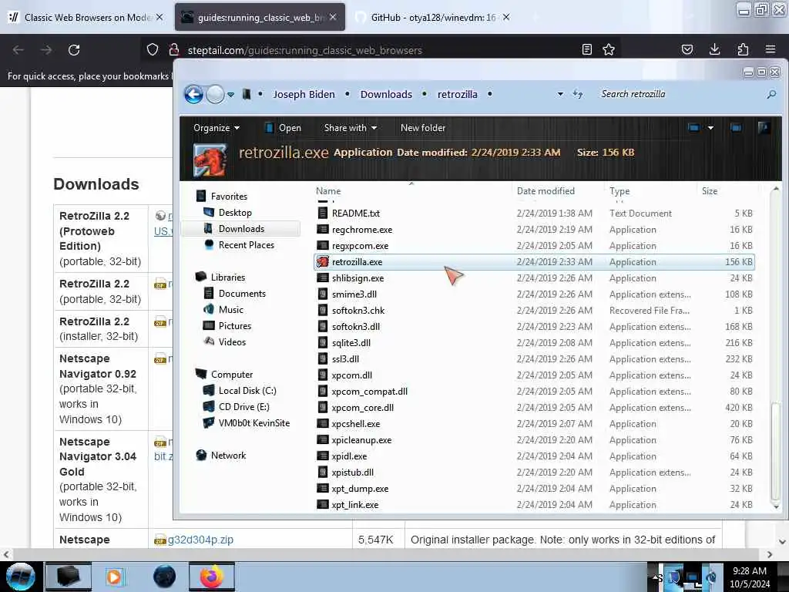Open the Windows Start orb
The height and width of the screenshot is (592, 789).
pos(21,577)
